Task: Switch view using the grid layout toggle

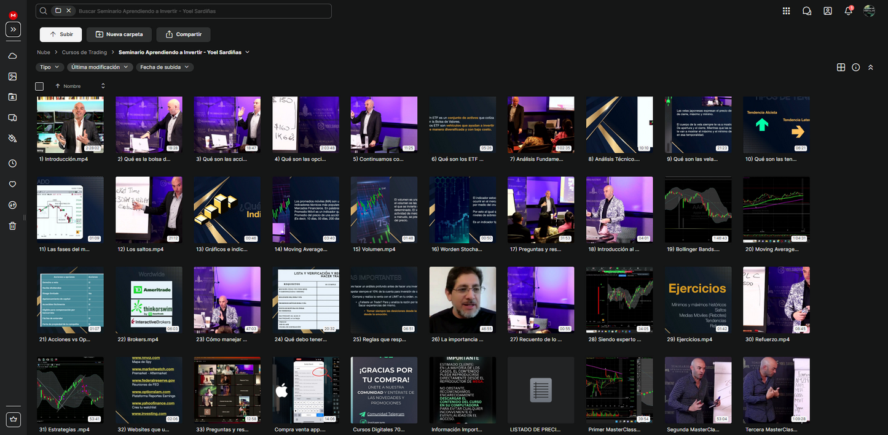Action: coord(841,67)
